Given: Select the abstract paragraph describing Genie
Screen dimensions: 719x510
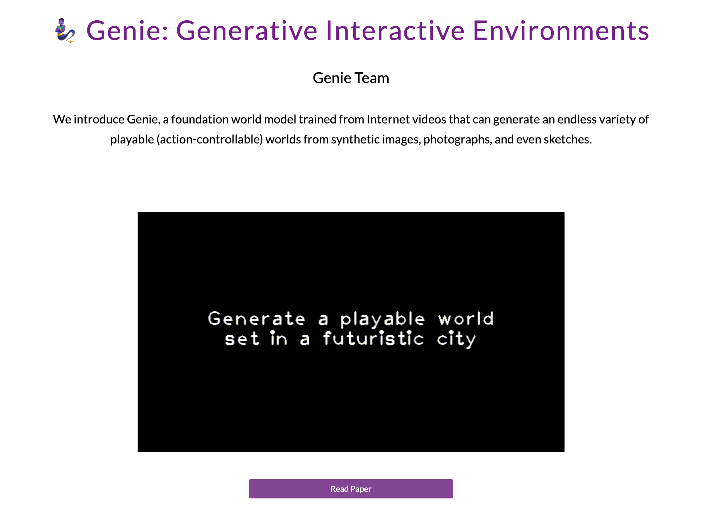Looking at the screenshot, I should pyautogui.click(x=351, y=129).
